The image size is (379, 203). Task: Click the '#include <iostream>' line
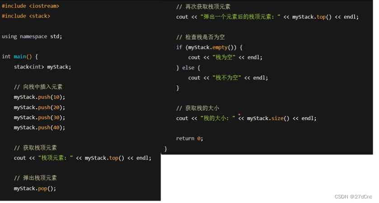coord(30,6)
